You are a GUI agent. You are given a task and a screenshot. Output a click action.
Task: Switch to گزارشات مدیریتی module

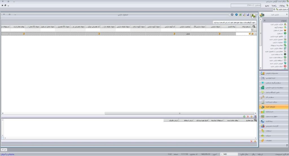pos(274,126)
